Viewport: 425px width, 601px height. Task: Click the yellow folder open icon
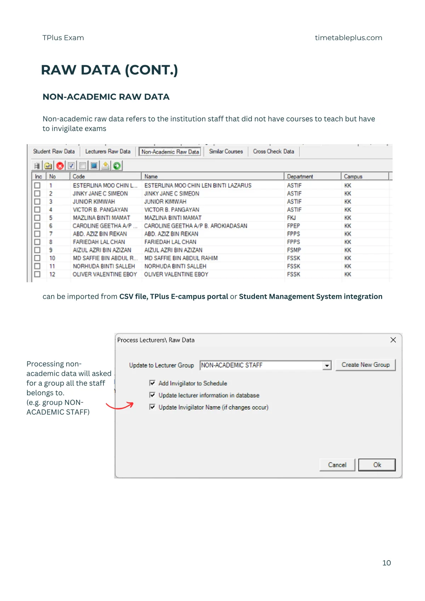click(48, 166)
